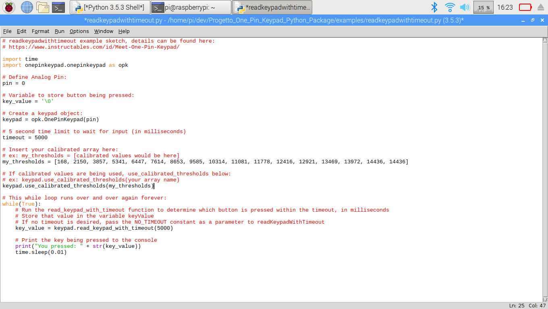Click the 'import onepinkeypad.onepinkeypad as opk' line
Image resolution: width=548 pixels, height=309 pixels.
tap(65, 65)
